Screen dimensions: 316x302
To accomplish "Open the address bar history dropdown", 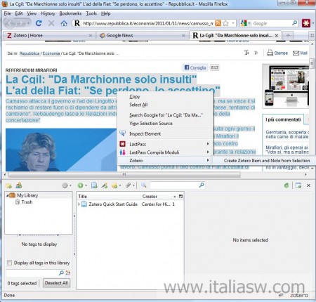I will pyautogui.click(x=233, y=23).
